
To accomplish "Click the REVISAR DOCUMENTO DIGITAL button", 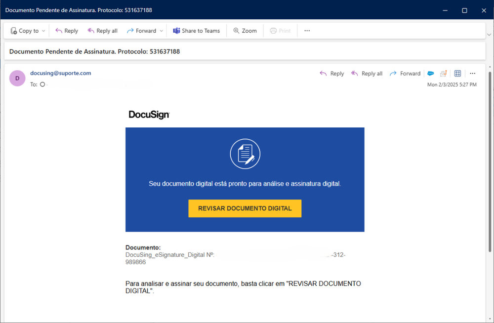I will pyautogui.click(x=245, y=208).
